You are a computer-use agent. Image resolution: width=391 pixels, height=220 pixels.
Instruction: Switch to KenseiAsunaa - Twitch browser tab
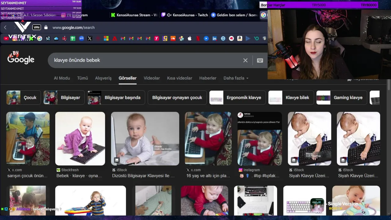point(185,15)
